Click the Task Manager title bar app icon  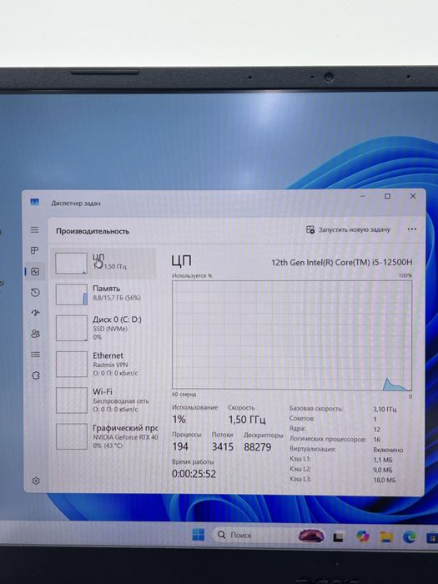pos(35,202)
